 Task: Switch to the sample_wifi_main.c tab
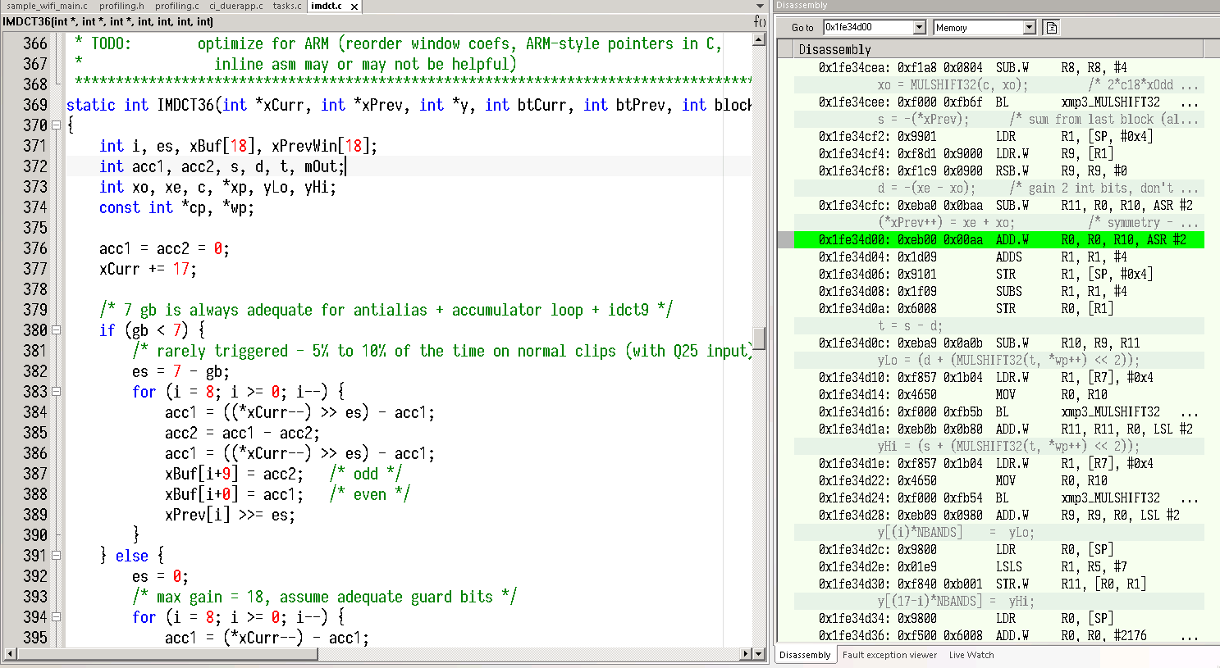[x=47, y=6]
